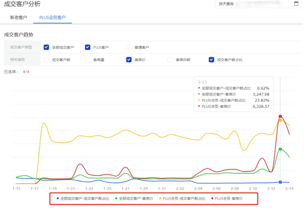This screenshot has height=208, width=307.
Task: Click tooltip value 0.62%
Action: (x=263, y=88)
